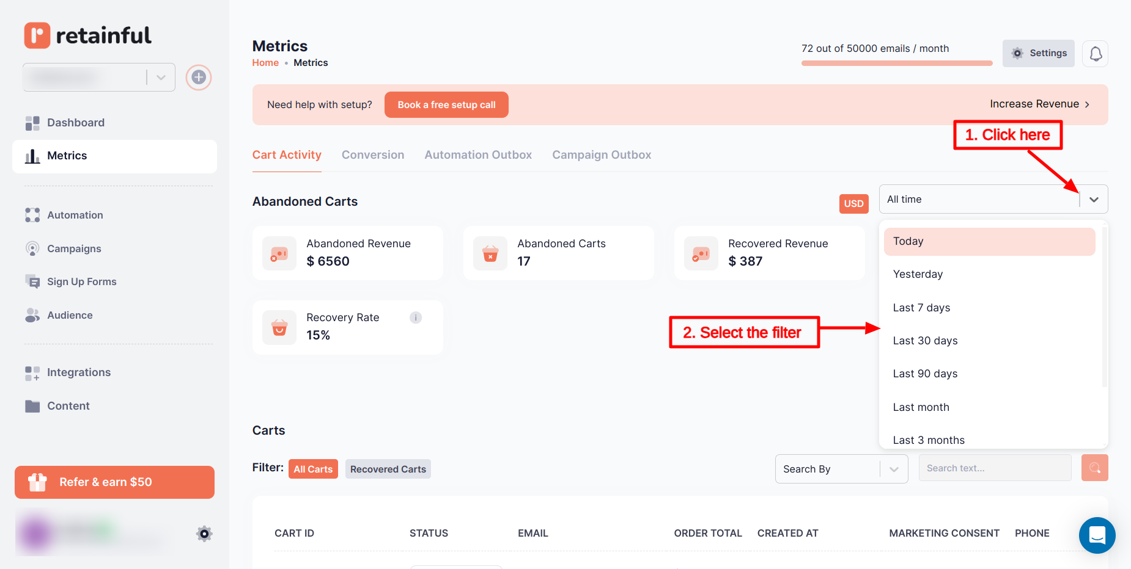Go to Integrations in the sidebar
This screenshot has height=569, width=1131.
78,372
